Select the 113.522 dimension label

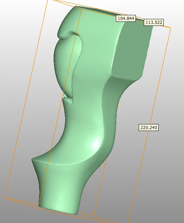[154, 23]
